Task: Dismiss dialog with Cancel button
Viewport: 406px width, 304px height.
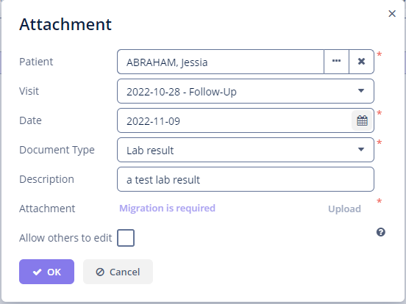Action: click(118, 272)
